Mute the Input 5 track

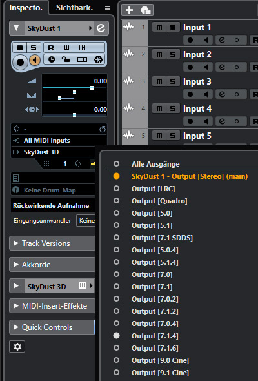[x=159, y=136]
